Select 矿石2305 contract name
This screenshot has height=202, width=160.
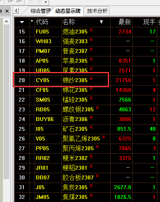click(75, 129)
